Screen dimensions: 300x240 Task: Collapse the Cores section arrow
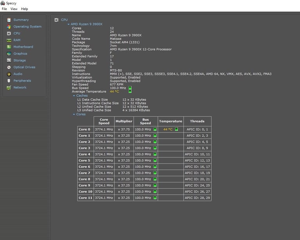(x=74, y=114)
